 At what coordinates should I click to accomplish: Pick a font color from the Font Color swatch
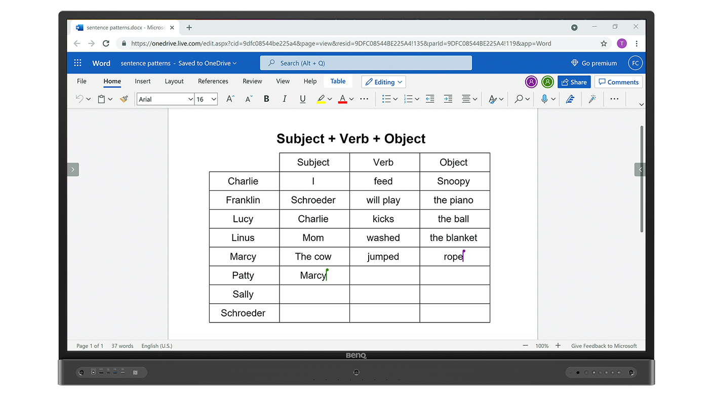pos(342,99)
